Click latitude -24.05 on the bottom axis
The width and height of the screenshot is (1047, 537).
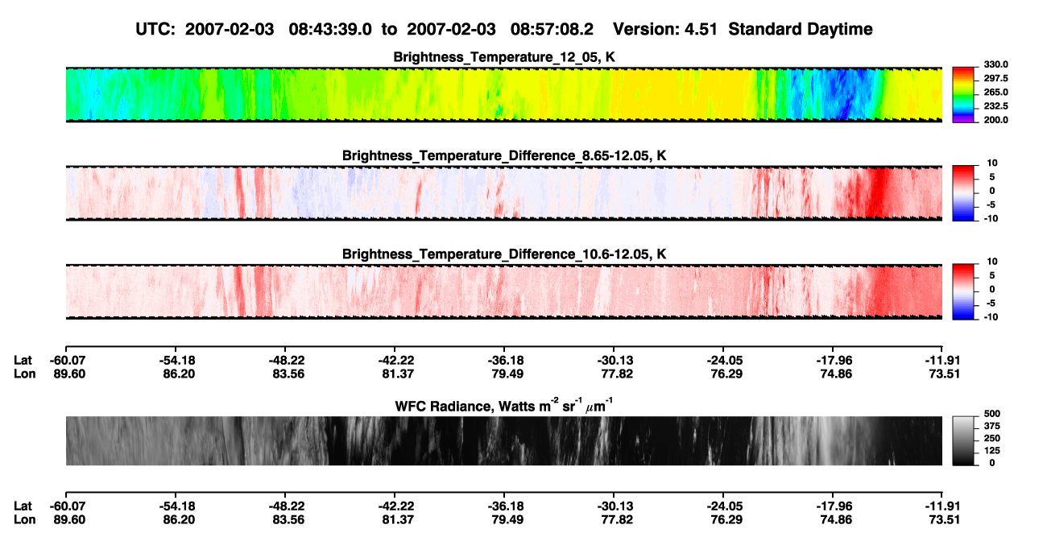click(x=723, y=506)
